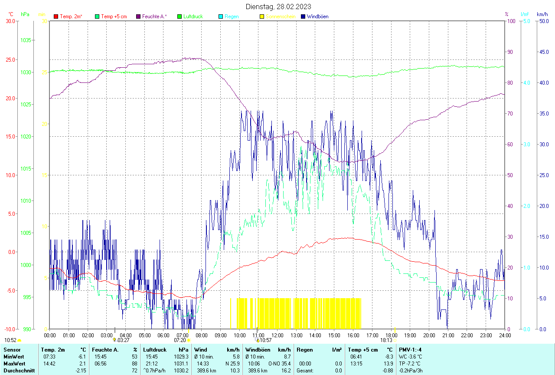Click the km/h axis unit label at top right
Screen dimensions: 555x375
coord(542,14)
